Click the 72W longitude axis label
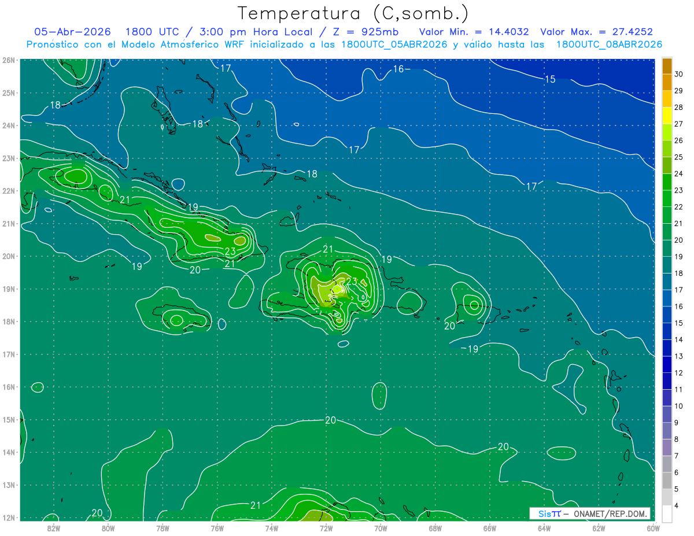This screenshot has width=694, height=536. (x=326, y=527)
